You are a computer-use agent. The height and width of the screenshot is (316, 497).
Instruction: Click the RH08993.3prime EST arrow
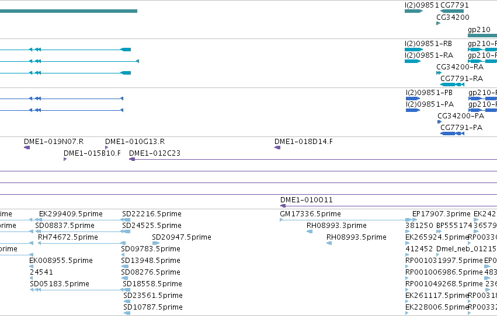[310, 231]
